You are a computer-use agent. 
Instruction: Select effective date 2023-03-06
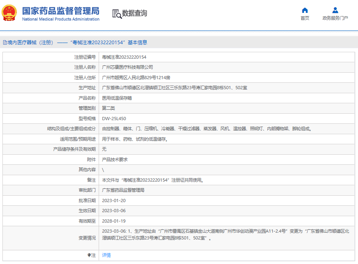pyautogui.click(x=114, y=211)
